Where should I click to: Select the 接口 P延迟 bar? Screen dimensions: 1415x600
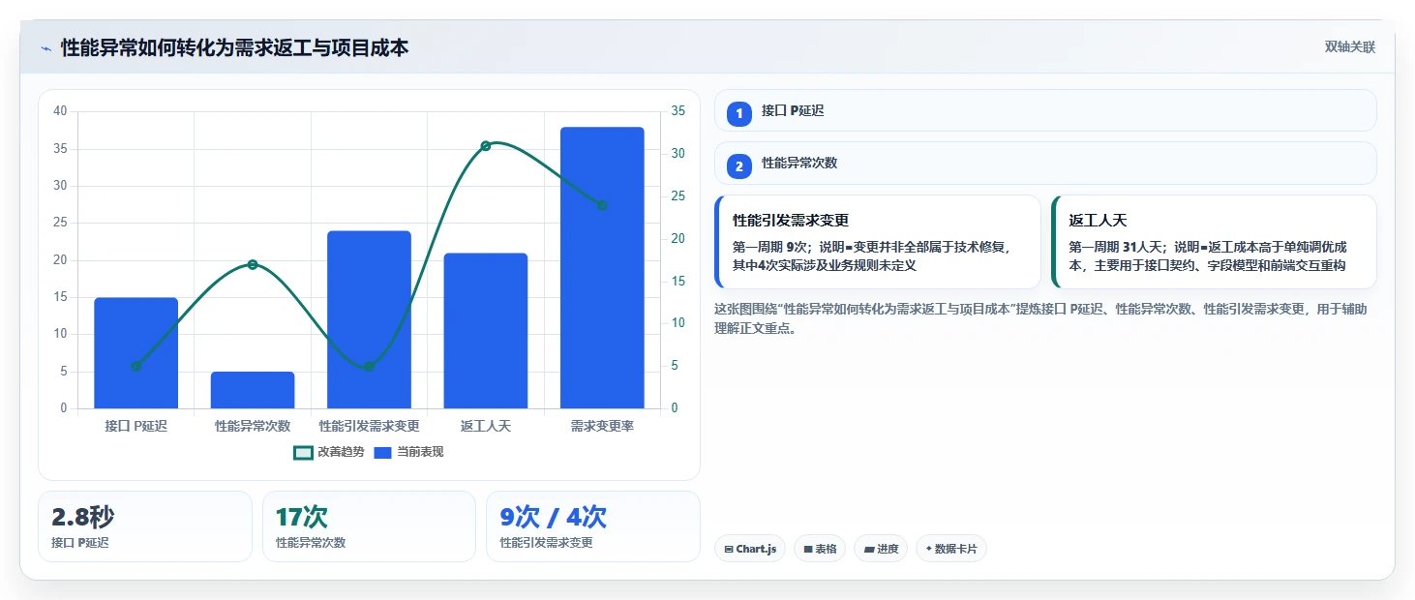coord(135,353)
